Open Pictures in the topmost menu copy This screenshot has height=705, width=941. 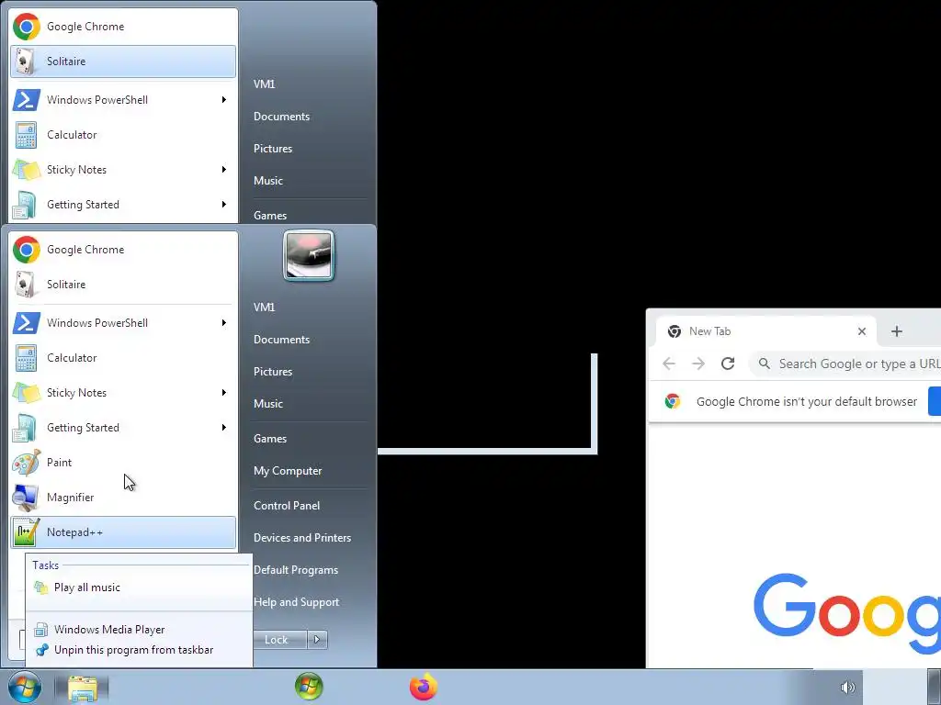pyautogui.click(x=272, y=149)
